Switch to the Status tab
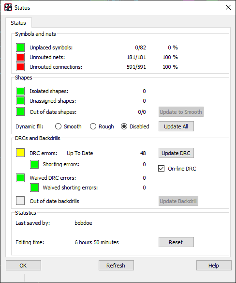The height and width of the screenshot is (283, 236). coord(18,23)
